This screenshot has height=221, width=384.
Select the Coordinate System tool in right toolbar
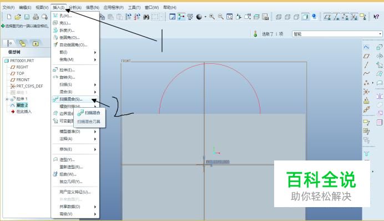(x=366, y=92)
